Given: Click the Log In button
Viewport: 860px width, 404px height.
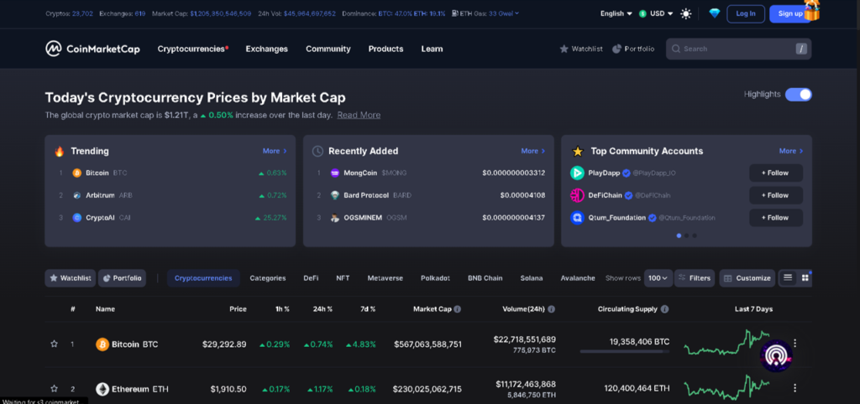Looking at the screenshot, I should click(x=746, y=13).
